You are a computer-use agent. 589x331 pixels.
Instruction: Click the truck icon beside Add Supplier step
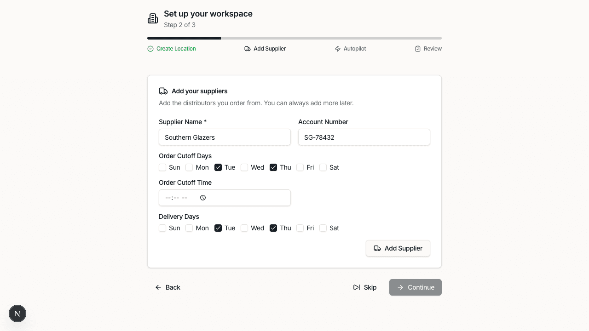pos(248,48)
